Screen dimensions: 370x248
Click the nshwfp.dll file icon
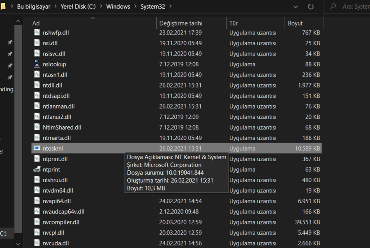coord(37,32)
